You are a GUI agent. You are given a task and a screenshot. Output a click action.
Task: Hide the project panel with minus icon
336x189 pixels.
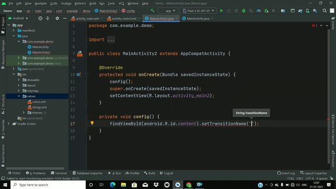[x=65, y=18]
